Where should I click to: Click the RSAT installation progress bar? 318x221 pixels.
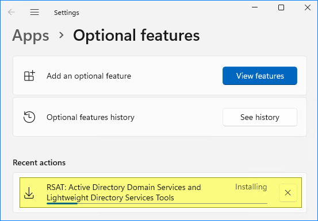tap(157, 203)
